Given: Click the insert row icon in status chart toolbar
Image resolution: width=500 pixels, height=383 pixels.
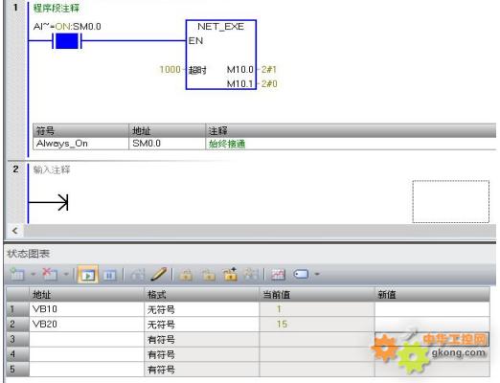Looking at the screenshot, I should click(17, 275).
